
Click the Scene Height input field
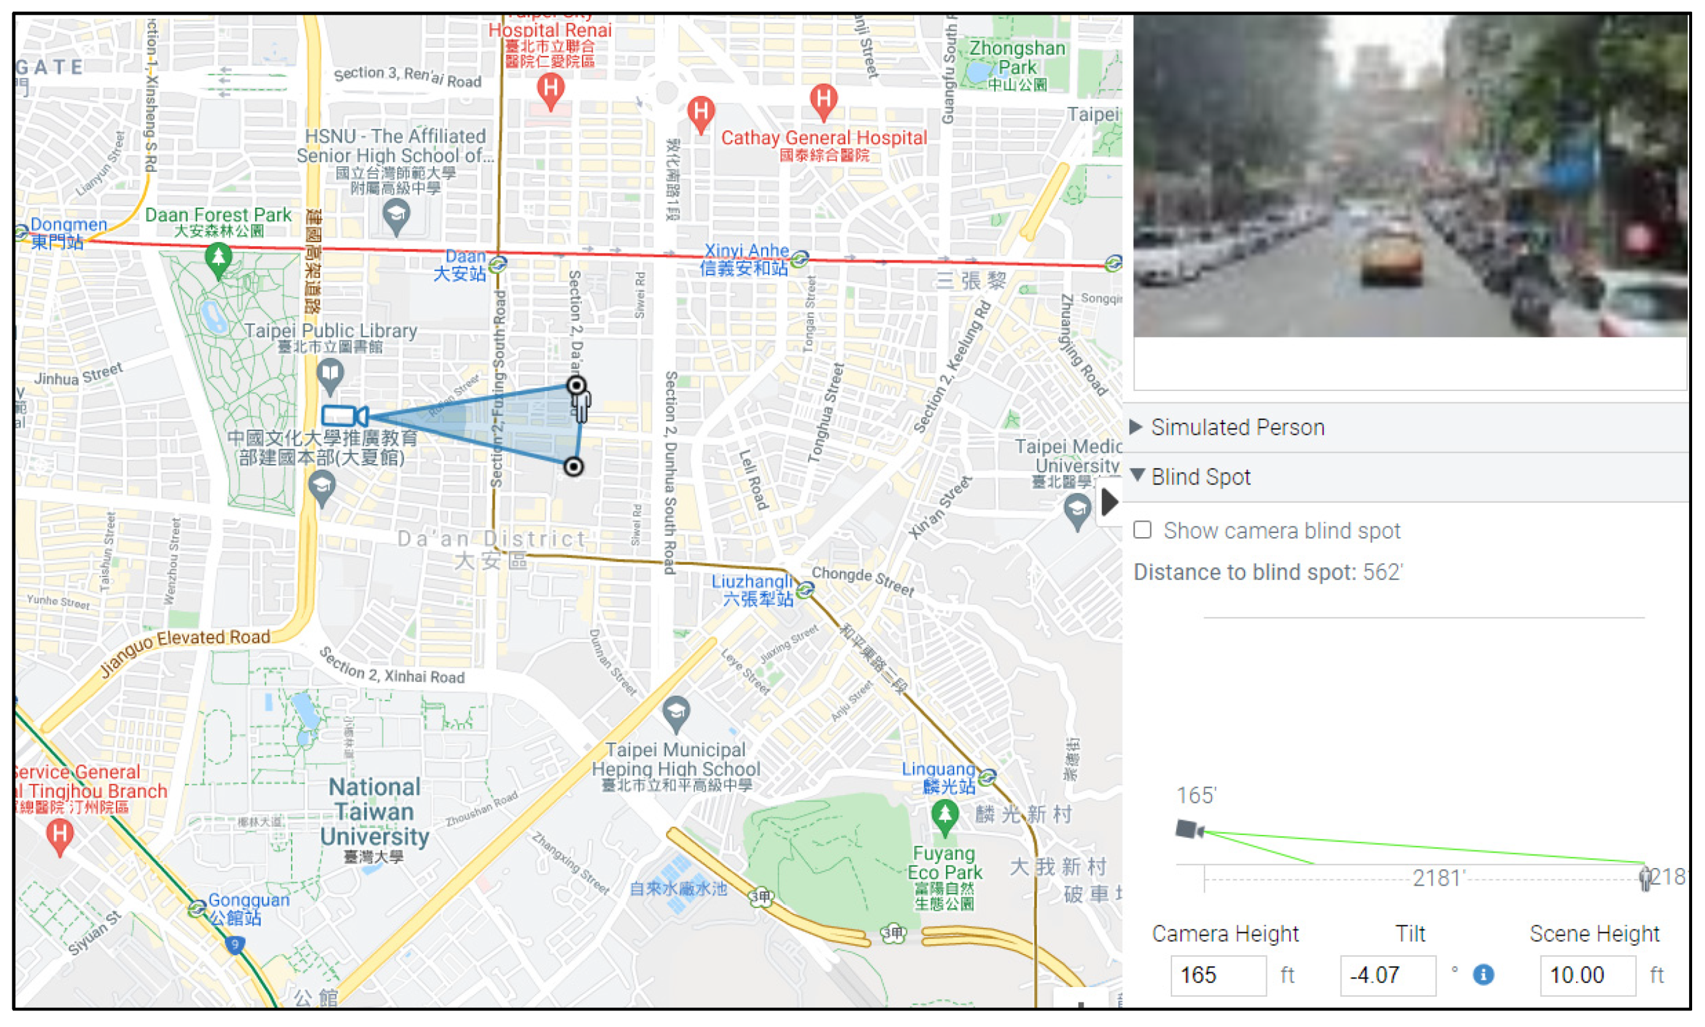1587,975
